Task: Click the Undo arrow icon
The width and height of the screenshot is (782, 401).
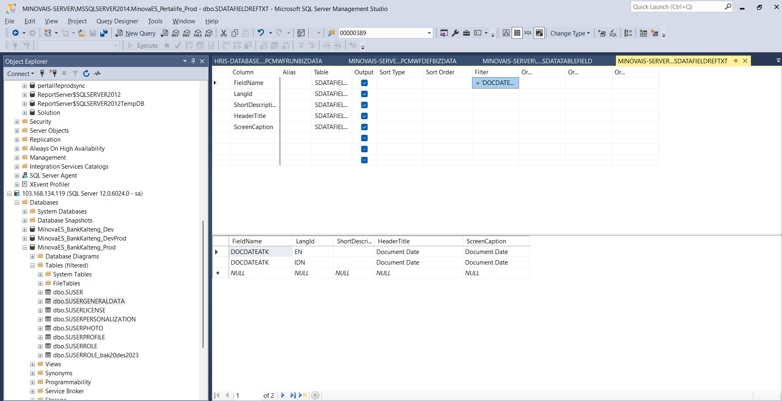Action: tap(261, 33)
